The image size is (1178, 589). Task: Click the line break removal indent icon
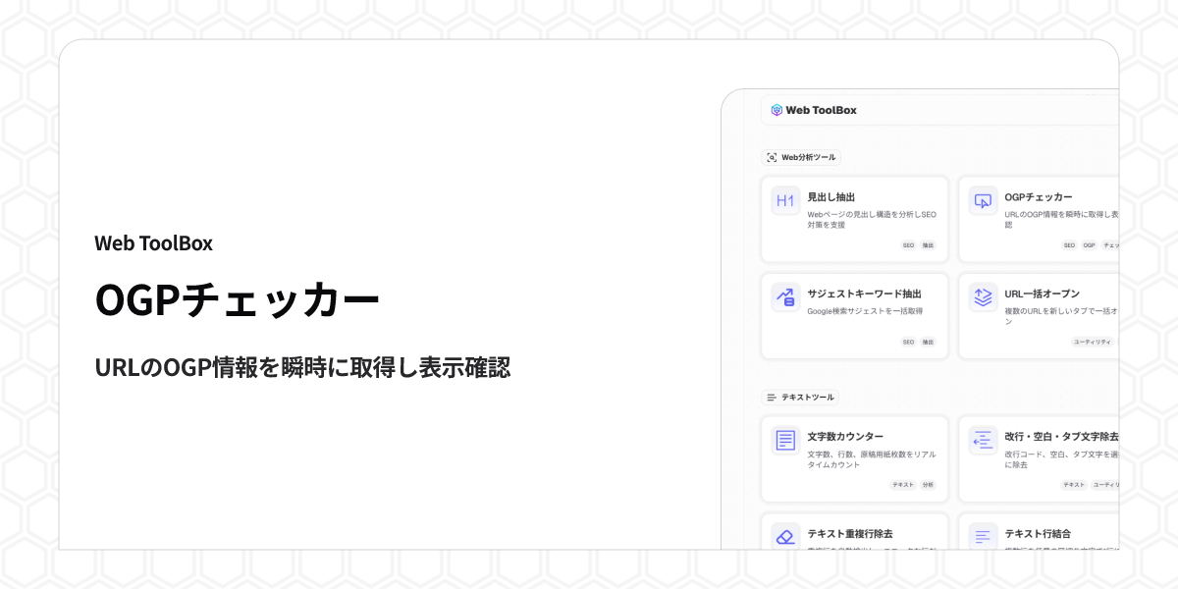click(983, 441)
